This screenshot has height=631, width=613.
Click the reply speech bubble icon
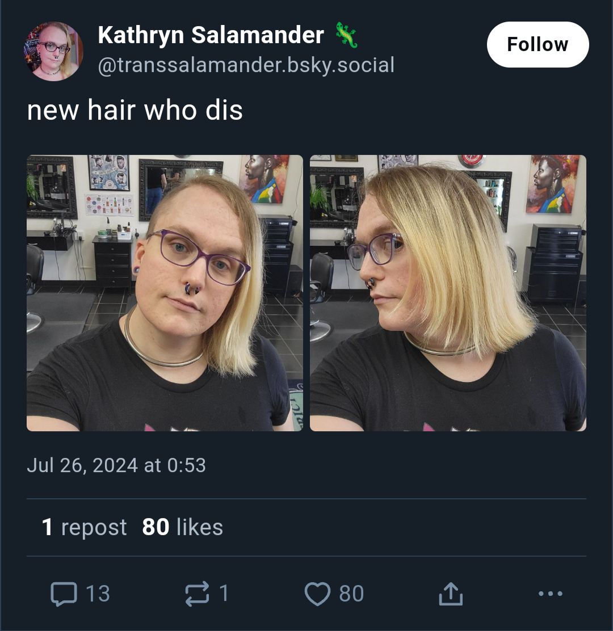pos(64,594)
